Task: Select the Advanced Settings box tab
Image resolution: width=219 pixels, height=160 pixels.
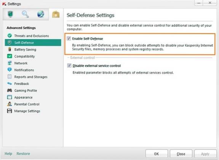Action: click(56, 14)
